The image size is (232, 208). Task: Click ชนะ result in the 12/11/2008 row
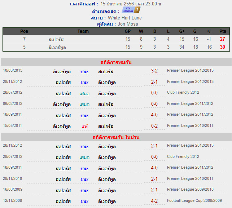click(x=84, y=202)
